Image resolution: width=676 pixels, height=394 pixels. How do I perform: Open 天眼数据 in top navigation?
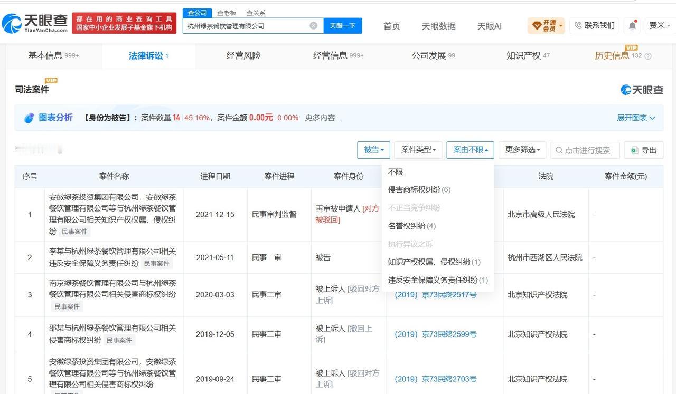438,26
